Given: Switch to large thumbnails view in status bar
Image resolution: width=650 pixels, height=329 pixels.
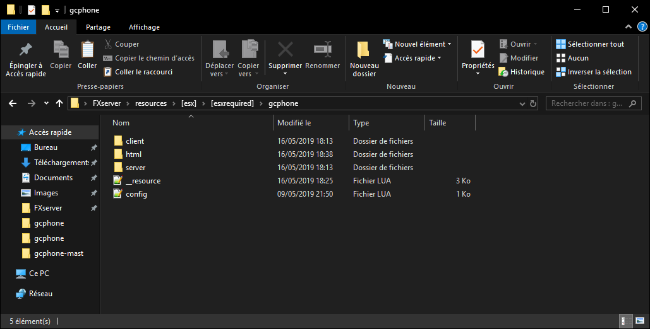Looking at the screenshot, I should [x=636, y=321].
